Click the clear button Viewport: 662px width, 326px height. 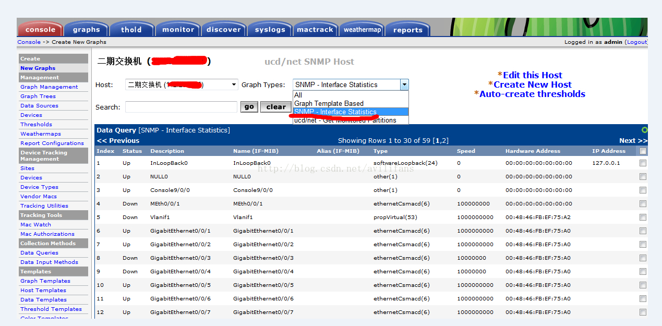coord(275,107)
